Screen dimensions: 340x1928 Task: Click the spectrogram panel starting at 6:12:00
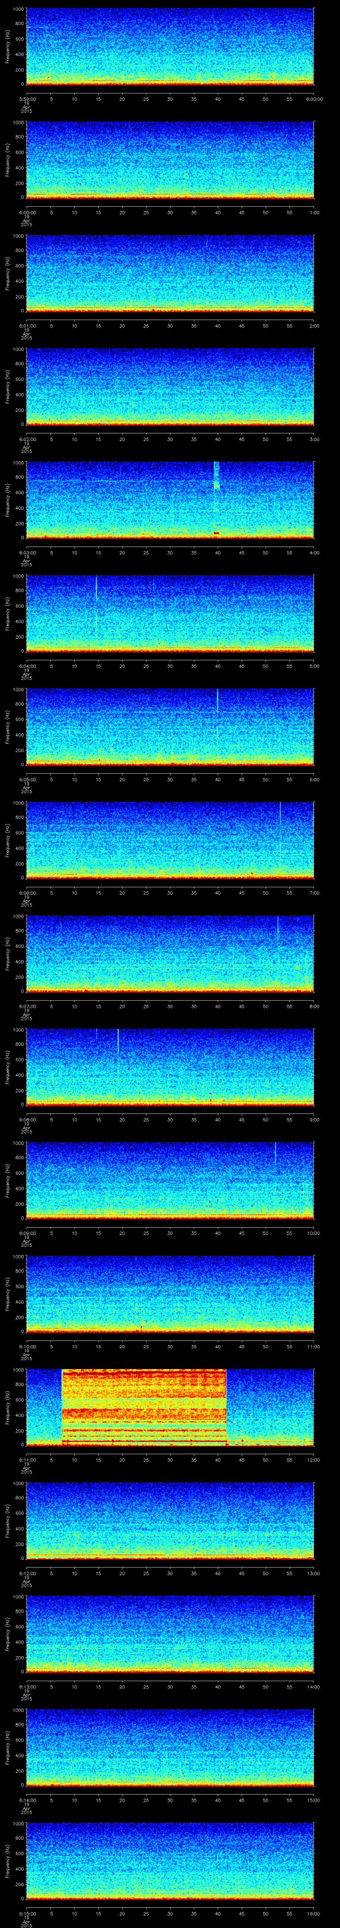170,1521
